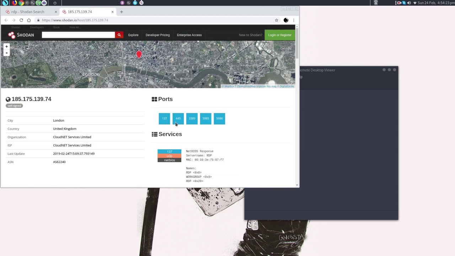The width and height of the screenshot is (455, 256).
Task: Click the power icon in top panel
Action: [x=55, y=3]
